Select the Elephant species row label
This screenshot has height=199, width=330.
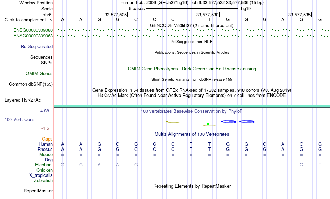click(x=44, y=165)
